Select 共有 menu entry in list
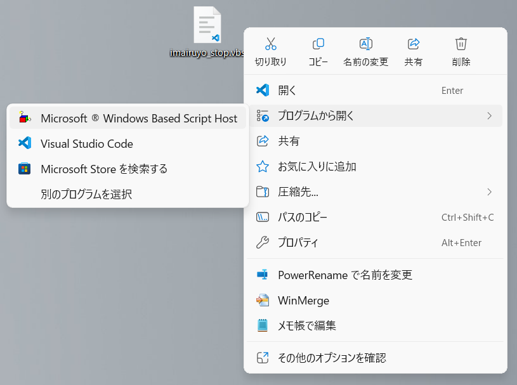Image resolution: width=517 pixels, height=385 pixels. pyautogui.click(x=376, y=141)
